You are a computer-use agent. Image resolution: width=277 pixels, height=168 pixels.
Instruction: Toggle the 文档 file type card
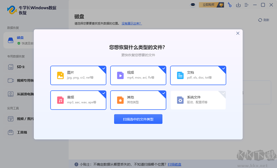(198, 75)
